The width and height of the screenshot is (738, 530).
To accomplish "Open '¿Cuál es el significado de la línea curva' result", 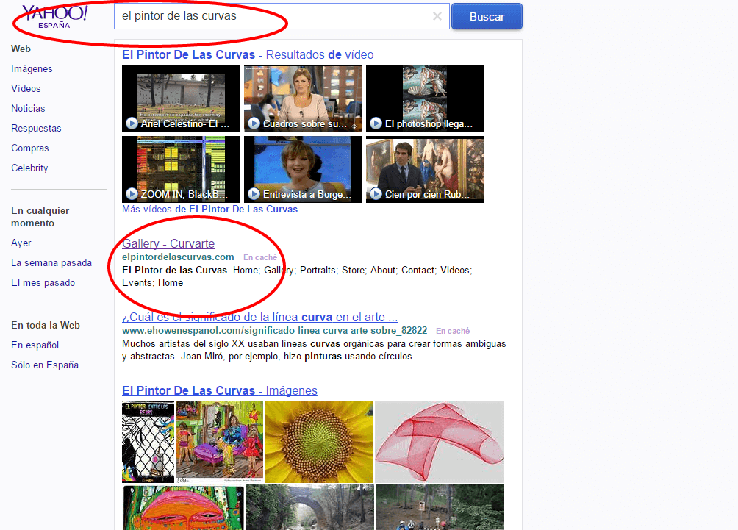I will [x=259, y=317].
